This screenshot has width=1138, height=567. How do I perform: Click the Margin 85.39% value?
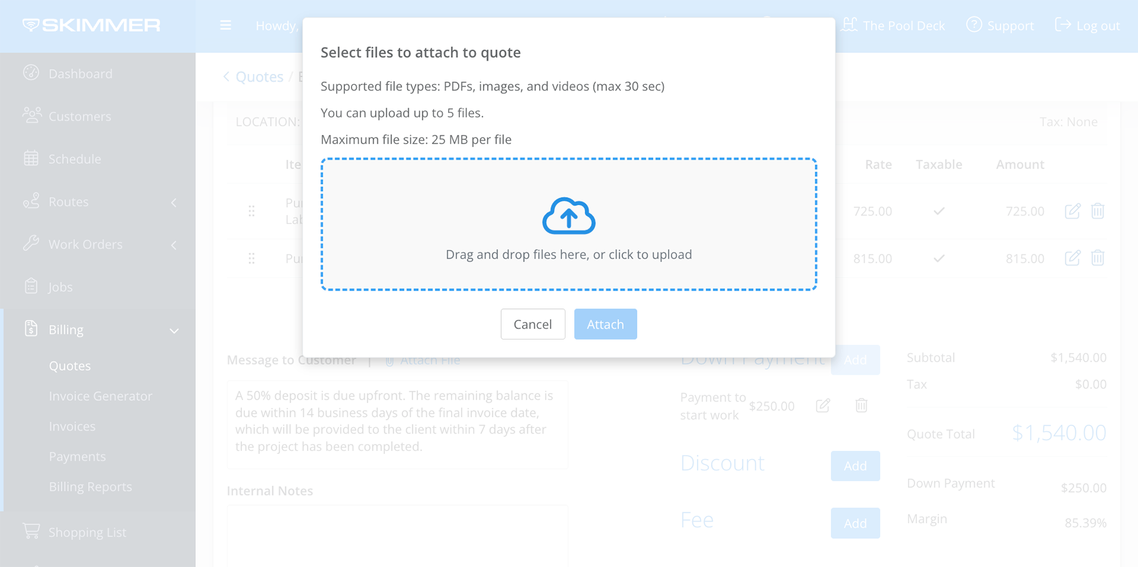(1086, 523)
